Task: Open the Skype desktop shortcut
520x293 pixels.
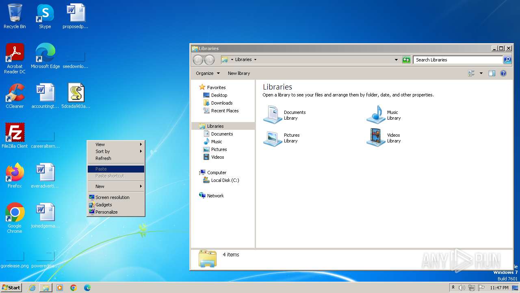Action: click(x=45, y=16)
